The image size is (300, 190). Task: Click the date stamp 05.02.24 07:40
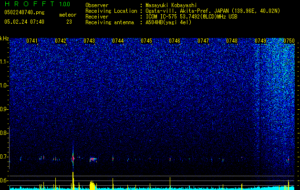pyautogui.click(x=24, y=22)
